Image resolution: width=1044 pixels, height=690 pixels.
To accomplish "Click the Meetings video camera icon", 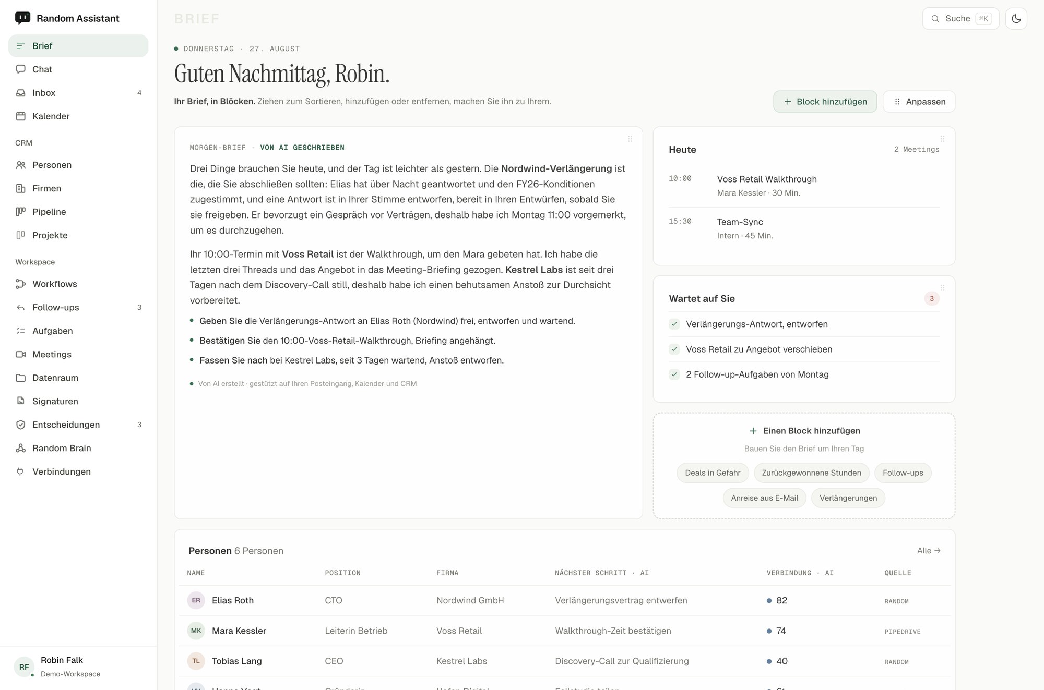I will pos(21,354).
